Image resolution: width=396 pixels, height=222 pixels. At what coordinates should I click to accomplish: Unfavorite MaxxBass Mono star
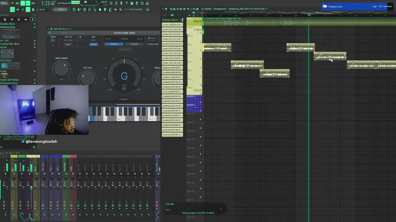[35, 24]
